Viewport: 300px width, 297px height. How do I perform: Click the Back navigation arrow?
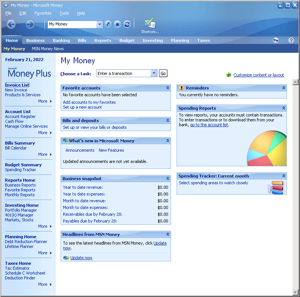tap(11, 24)
